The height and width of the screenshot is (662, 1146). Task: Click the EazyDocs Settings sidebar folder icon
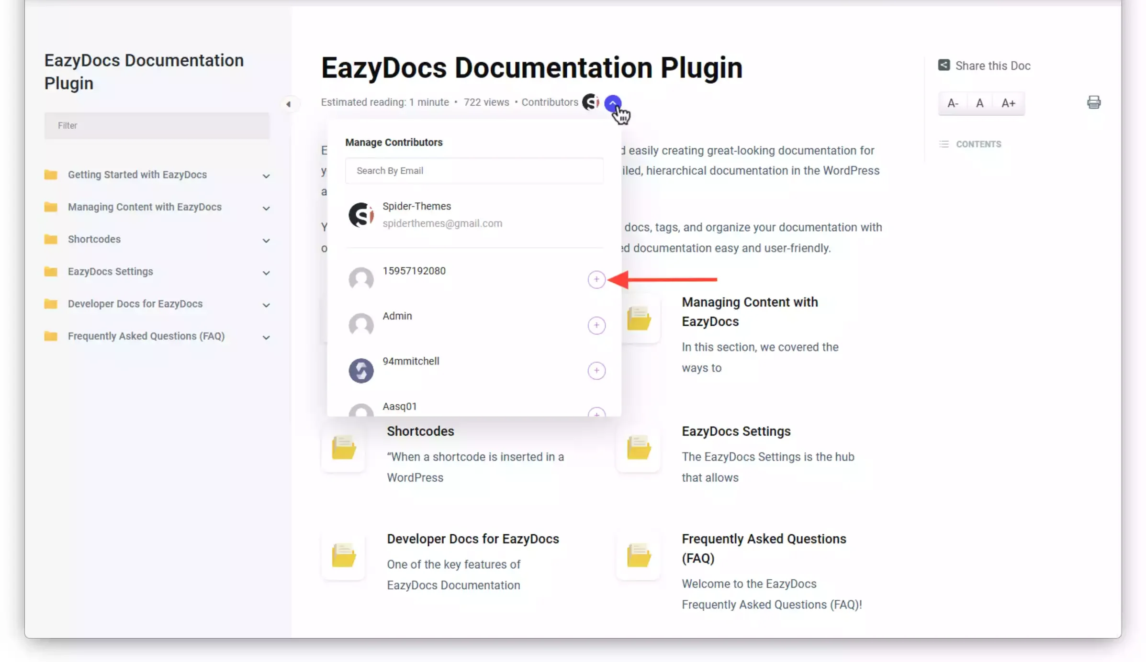coord(51,271)
